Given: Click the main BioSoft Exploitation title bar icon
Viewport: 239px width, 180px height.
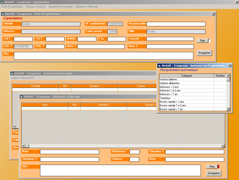Looking at the screenshot, I should (2, 2).
